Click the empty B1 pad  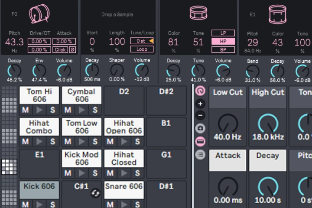coord(166,132)
